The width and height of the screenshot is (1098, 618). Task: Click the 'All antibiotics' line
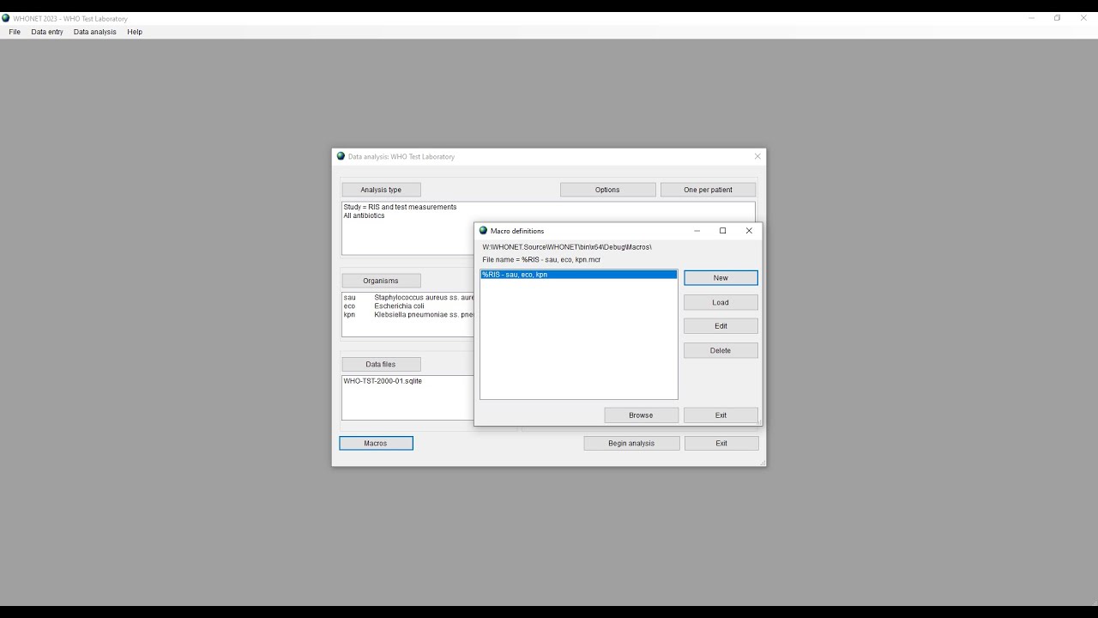364,215
